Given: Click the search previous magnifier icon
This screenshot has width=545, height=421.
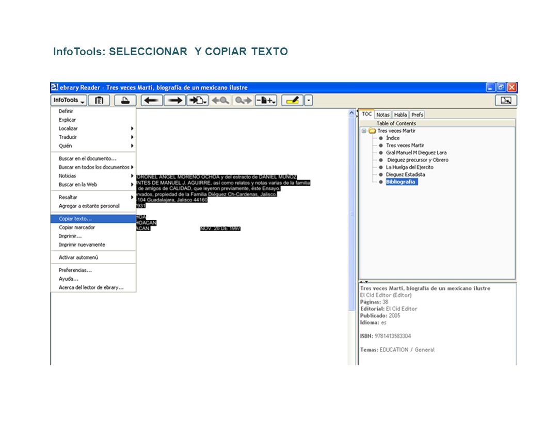Looking at the screenshot, I should pos(220,101).
